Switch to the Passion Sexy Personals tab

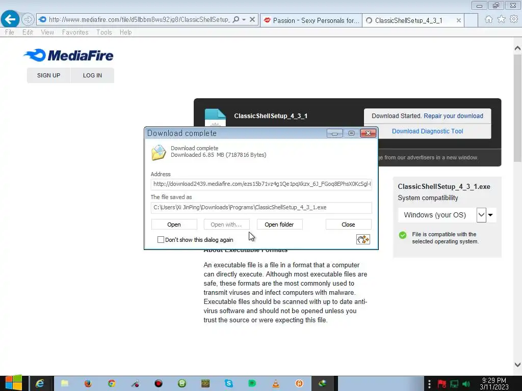[311, 20]
